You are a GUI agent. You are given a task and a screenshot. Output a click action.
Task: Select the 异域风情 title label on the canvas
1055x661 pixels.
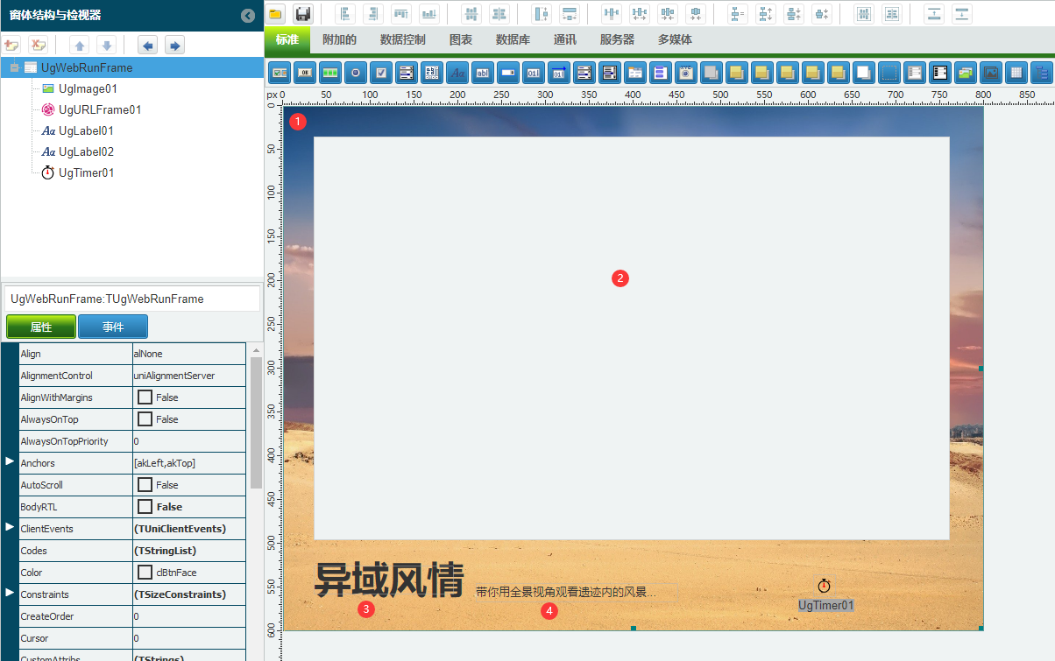[x=389, y=579]
